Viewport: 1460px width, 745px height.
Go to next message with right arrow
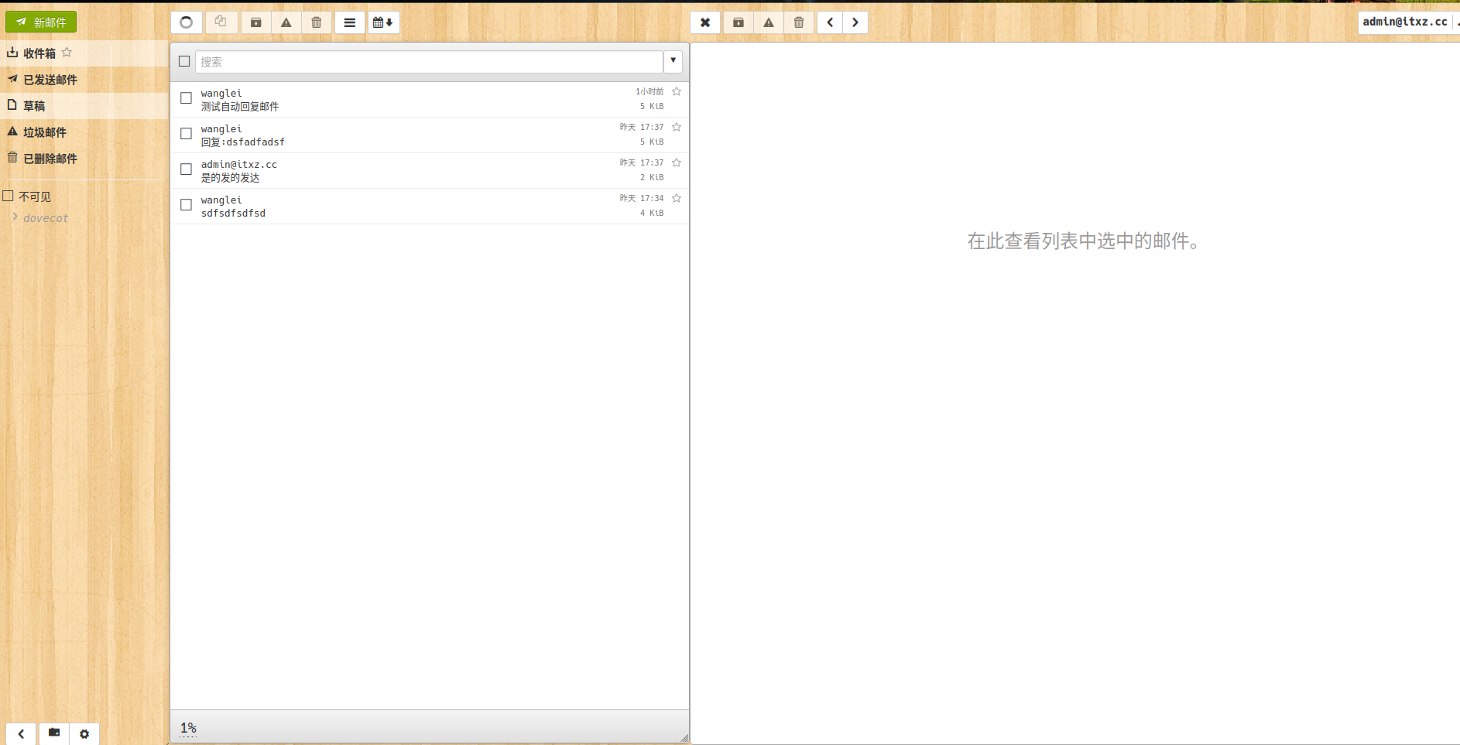click(x=855, y=22)
